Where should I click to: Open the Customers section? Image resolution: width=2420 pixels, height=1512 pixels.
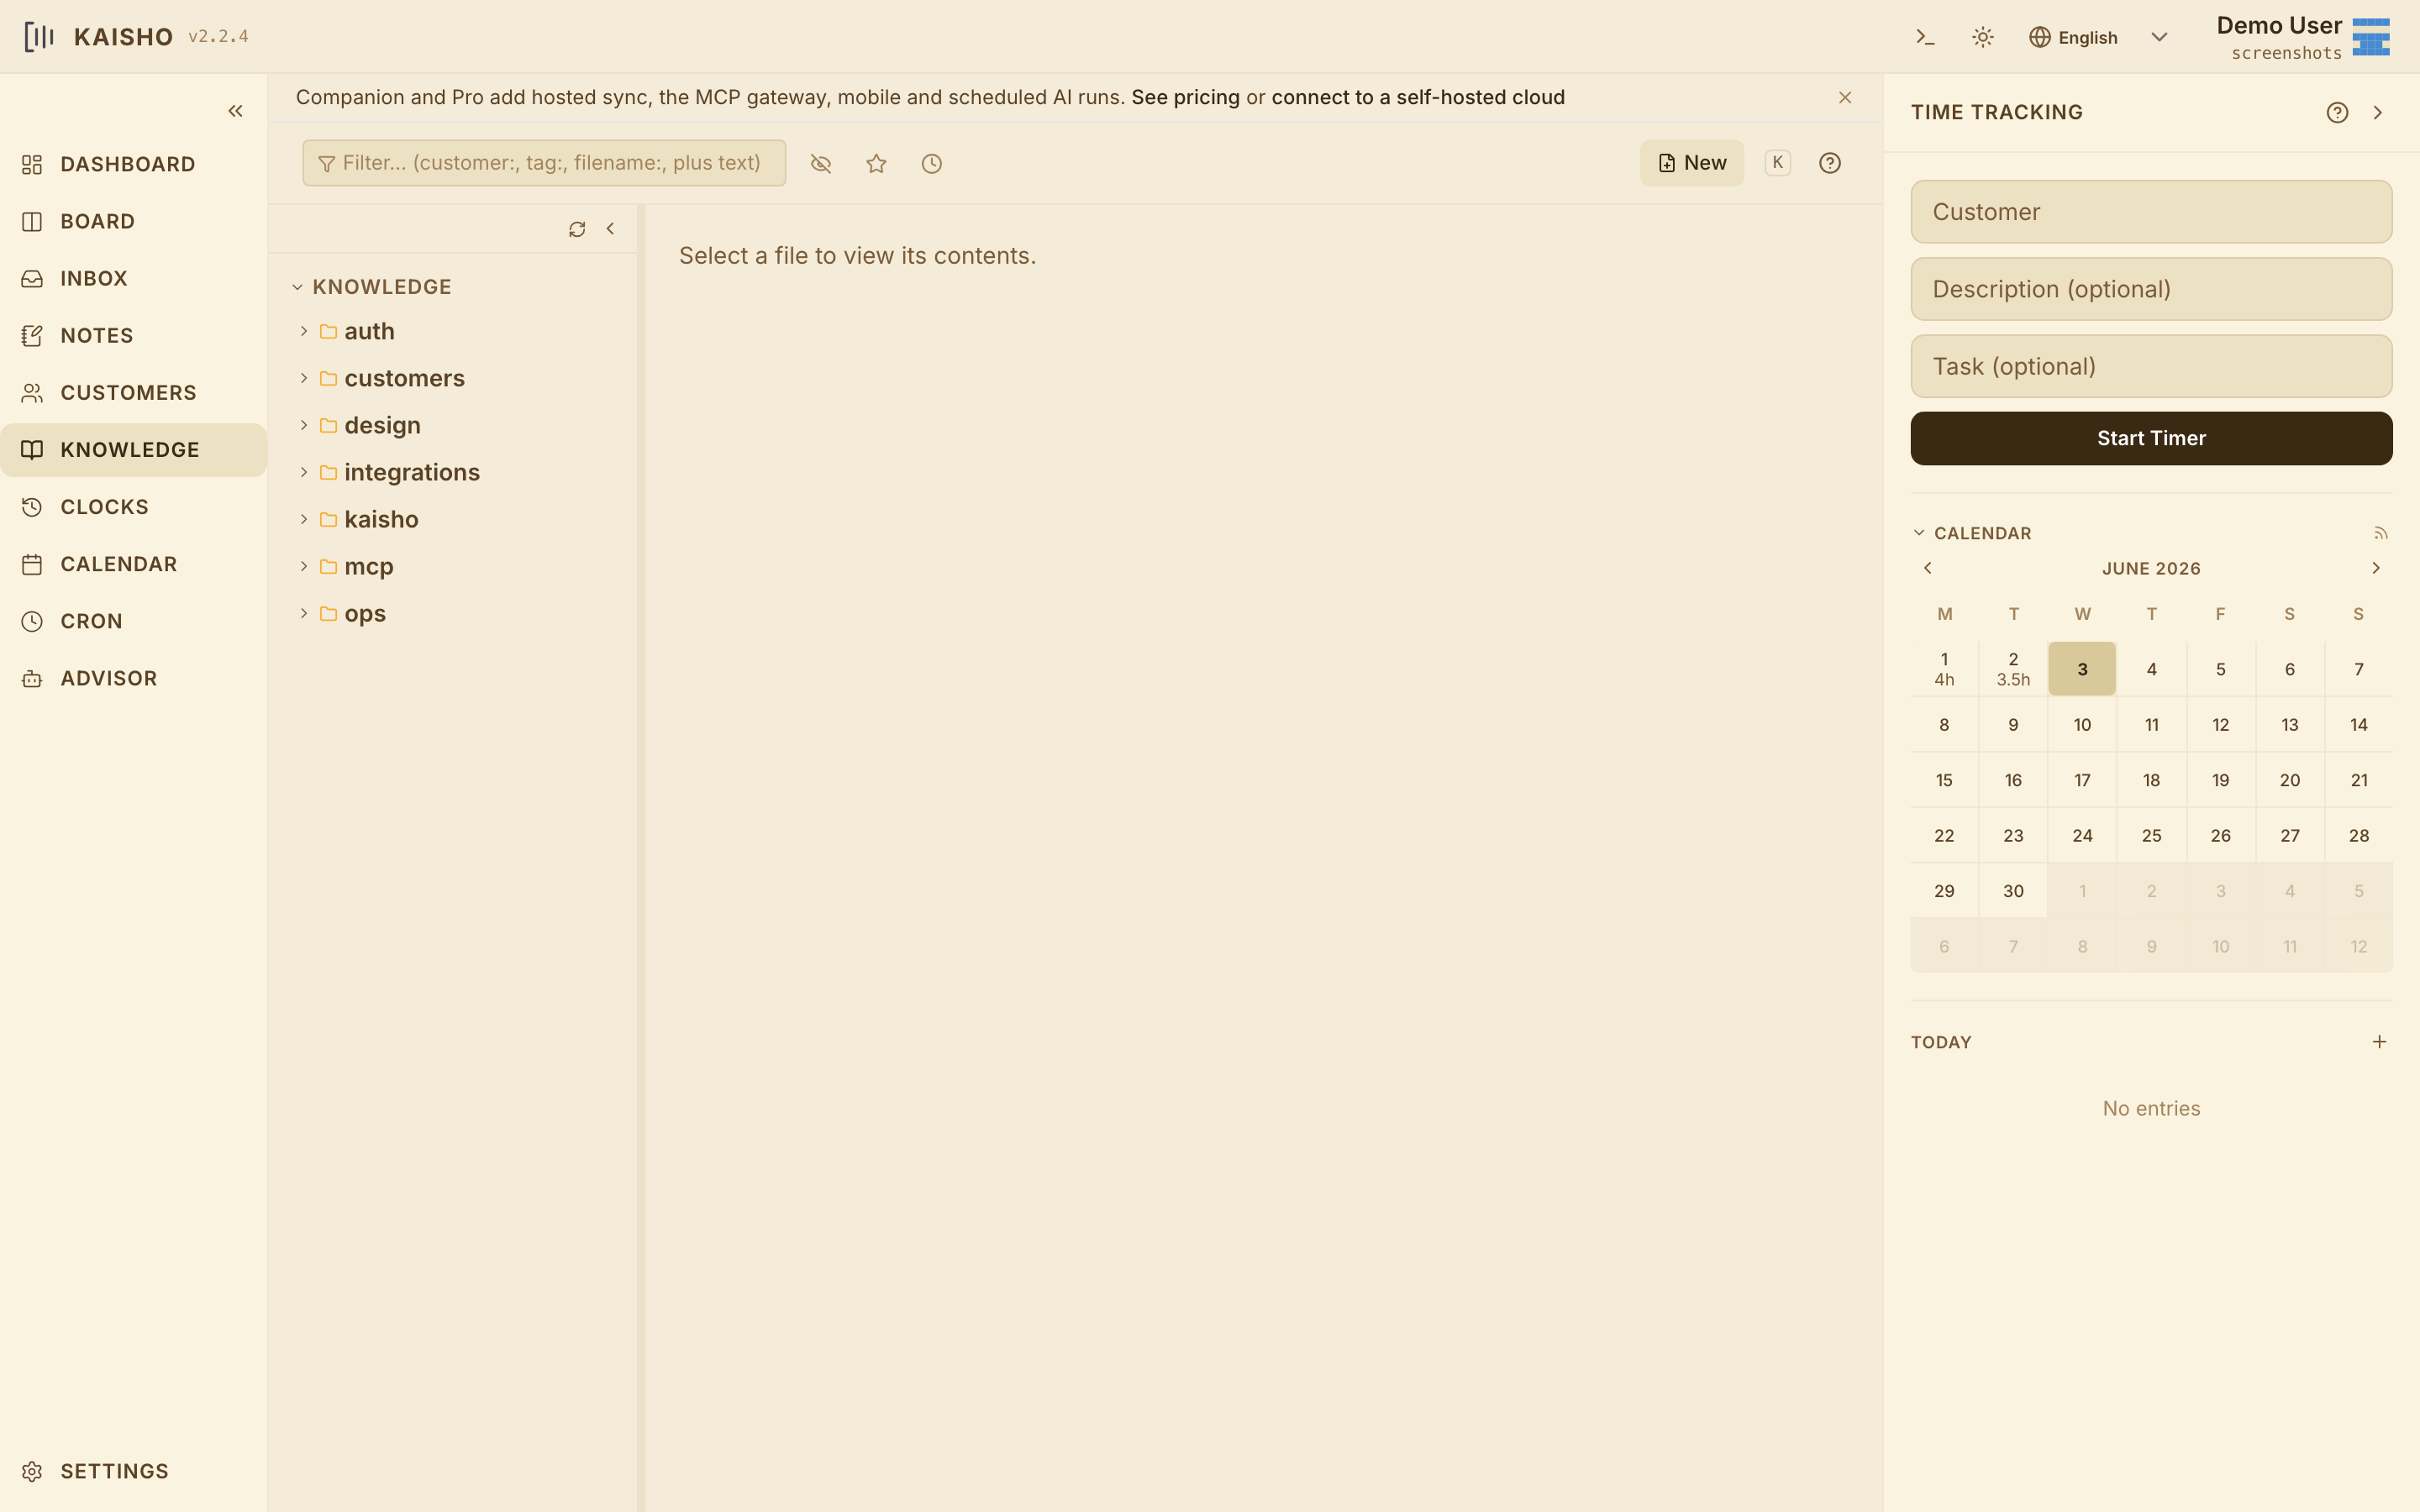133,392
